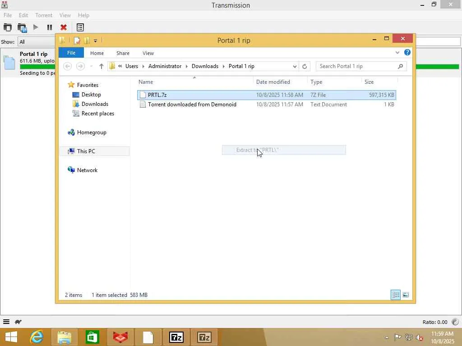The image size is (462, 346).
Task: Open Transmission File menu
Action: [8, 15]
